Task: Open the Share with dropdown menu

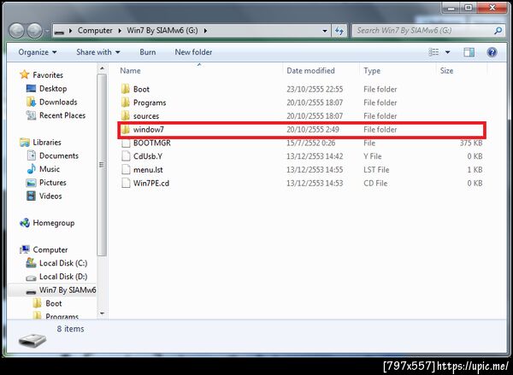Action: pyautogui.click(x=98, y=52)
